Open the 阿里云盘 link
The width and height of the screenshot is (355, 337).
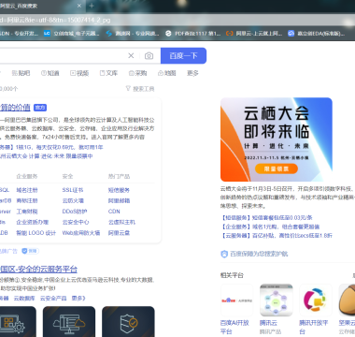pos(119,233)
